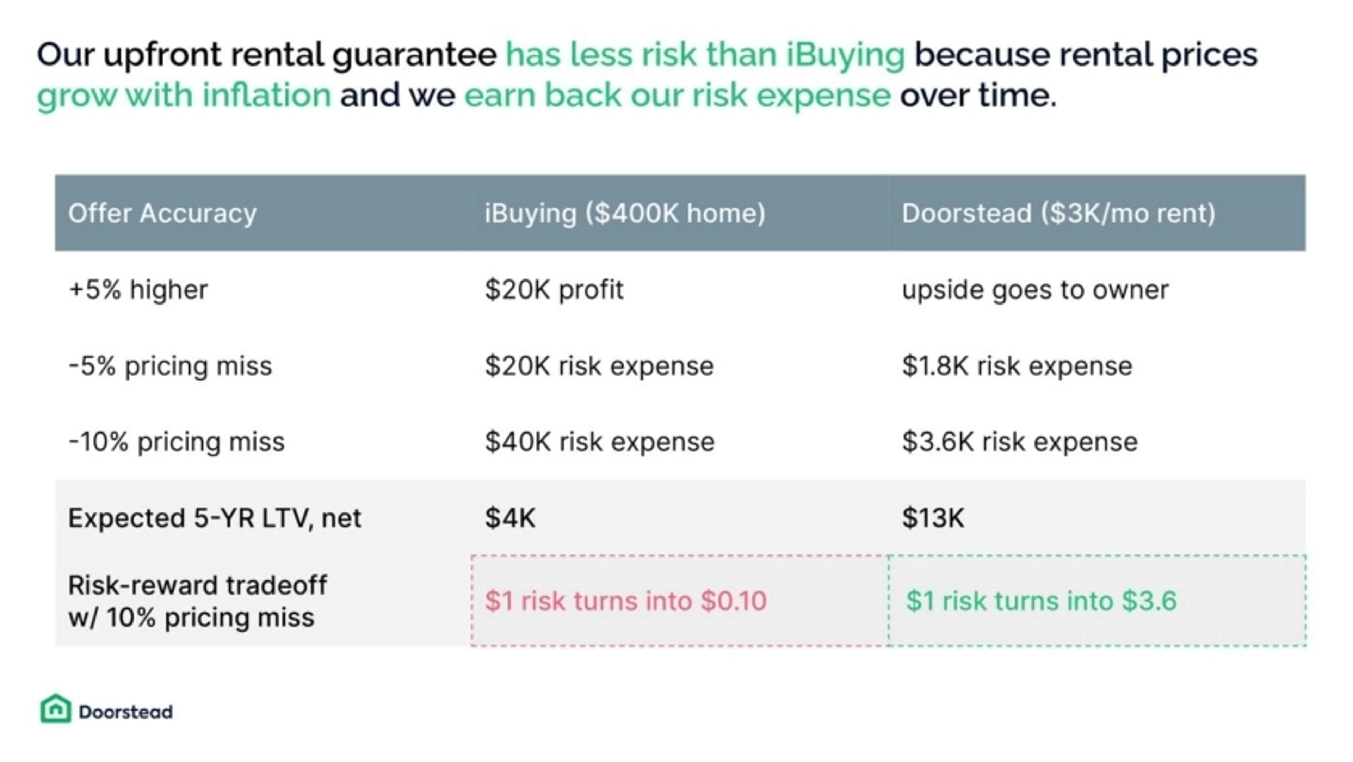The width and height of the screenshot is (1353, 762).
Task: Click the '$4K' iBuying LTV value
Action: tap(510, 518)
